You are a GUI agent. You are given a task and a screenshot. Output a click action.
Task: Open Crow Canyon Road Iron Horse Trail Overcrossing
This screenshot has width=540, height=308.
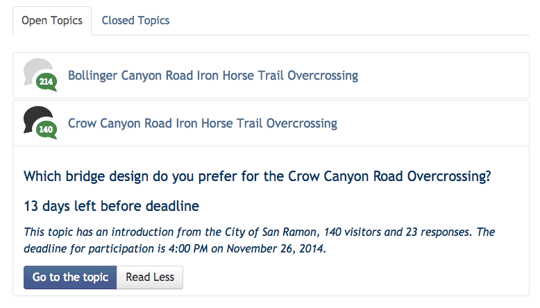click(202, 123)
